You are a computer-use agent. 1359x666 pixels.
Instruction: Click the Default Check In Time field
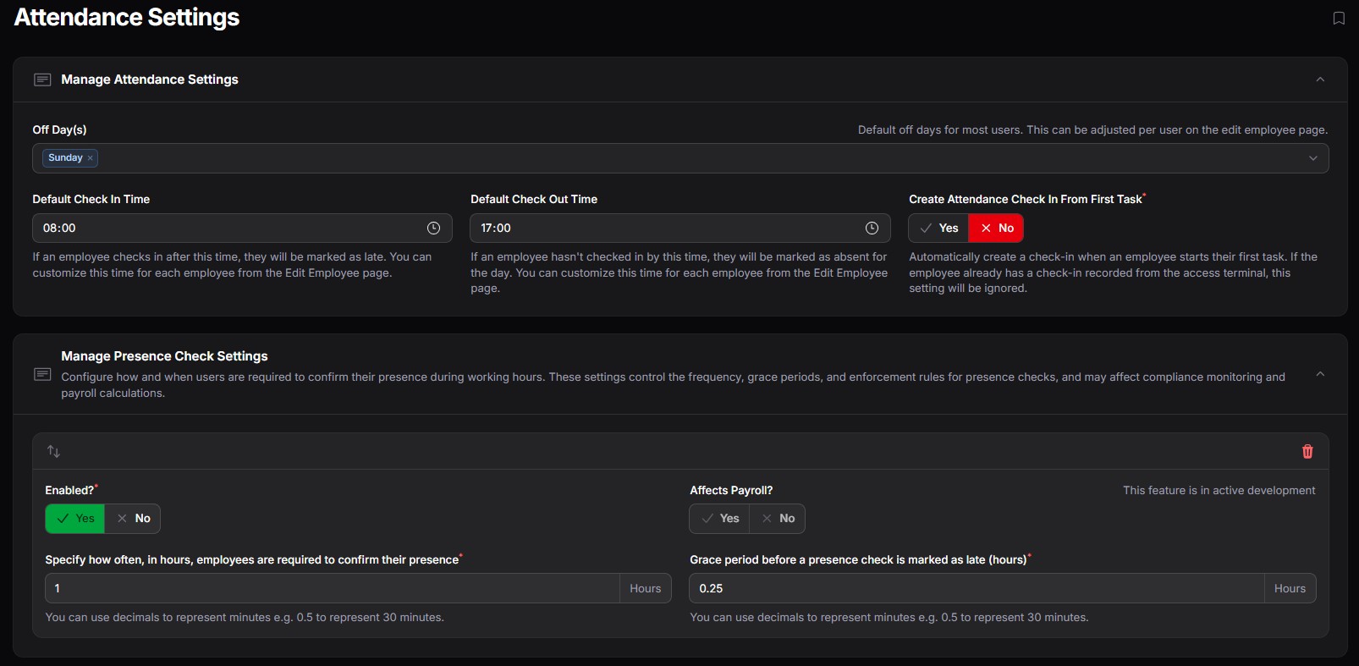(228, 228)
